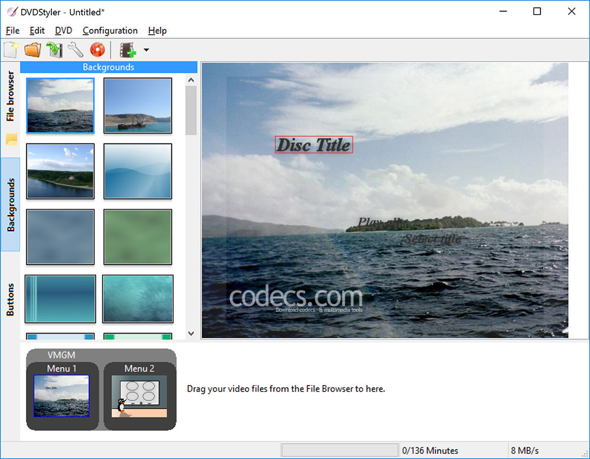Click the Backgrounds panel header
The width and height of the screenshot is (590, 459).
109,67
